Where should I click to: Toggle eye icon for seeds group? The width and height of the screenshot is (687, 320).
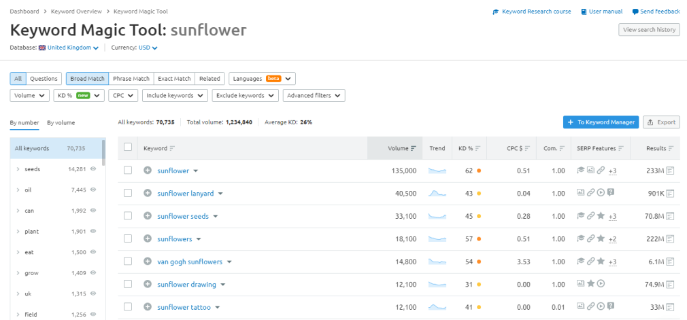coord(93,169)
